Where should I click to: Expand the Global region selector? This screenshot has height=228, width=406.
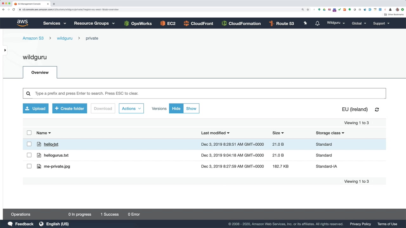[x=359, y=23]
